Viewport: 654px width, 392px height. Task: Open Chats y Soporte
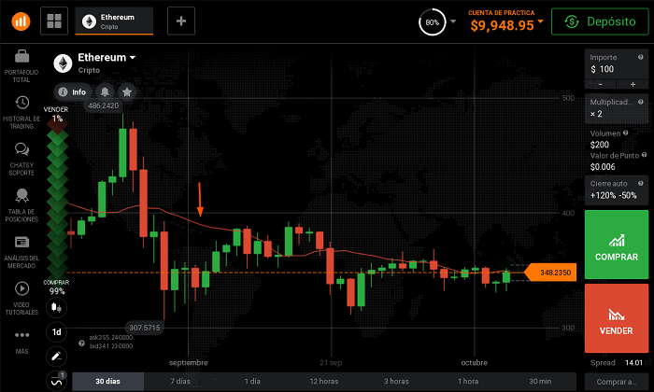pyautogui.click(x=21, y=159)
